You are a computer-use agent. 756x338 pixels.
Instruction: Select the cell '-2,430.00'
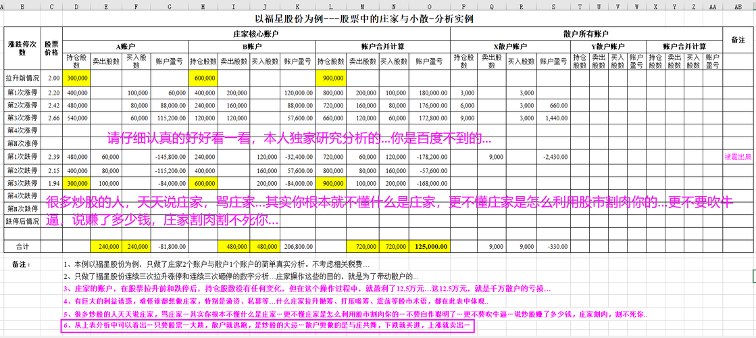tap(553, 157)
